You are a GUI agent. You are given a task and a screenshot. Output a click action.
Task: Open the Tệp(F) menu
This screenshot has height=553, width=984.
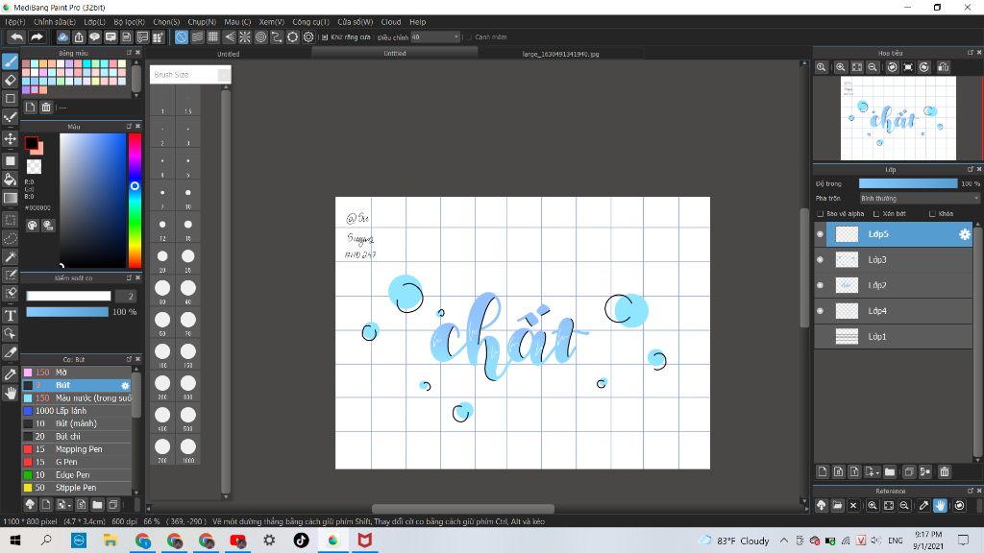(x=15, y=22)
